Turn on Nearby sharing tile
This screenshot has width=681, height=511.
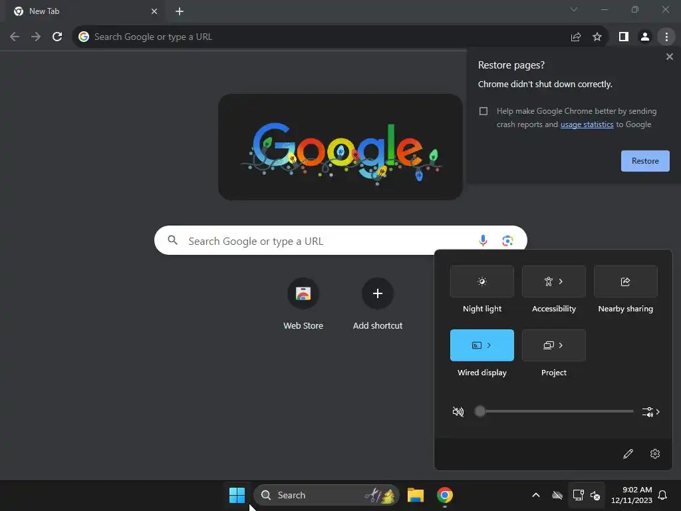pyautogui.click(x=625, y=281)
